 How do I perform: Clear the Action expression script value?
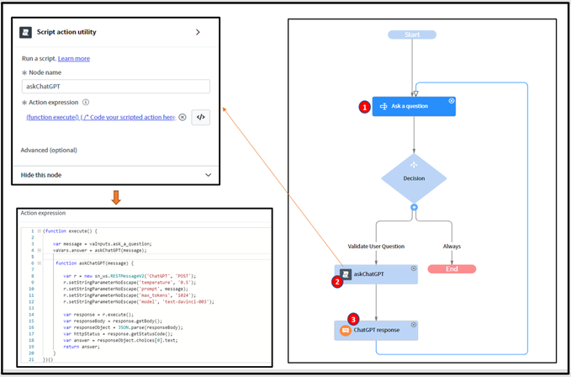pos(182,117)
